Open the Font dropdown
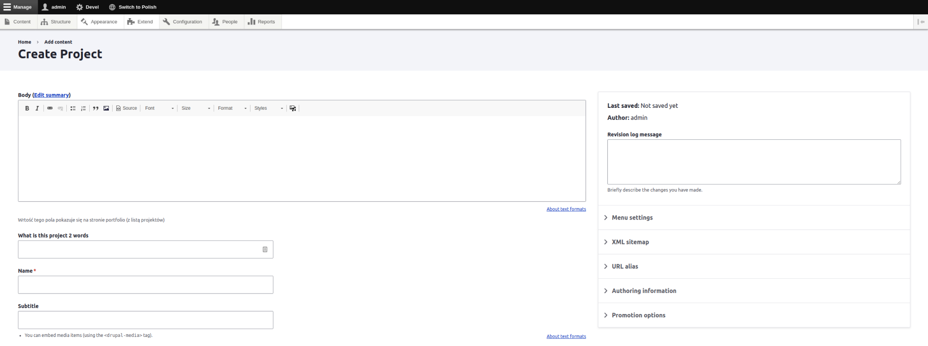Viewport: 928px width, 346px height. pyautogui.click(x=159, y=108)
